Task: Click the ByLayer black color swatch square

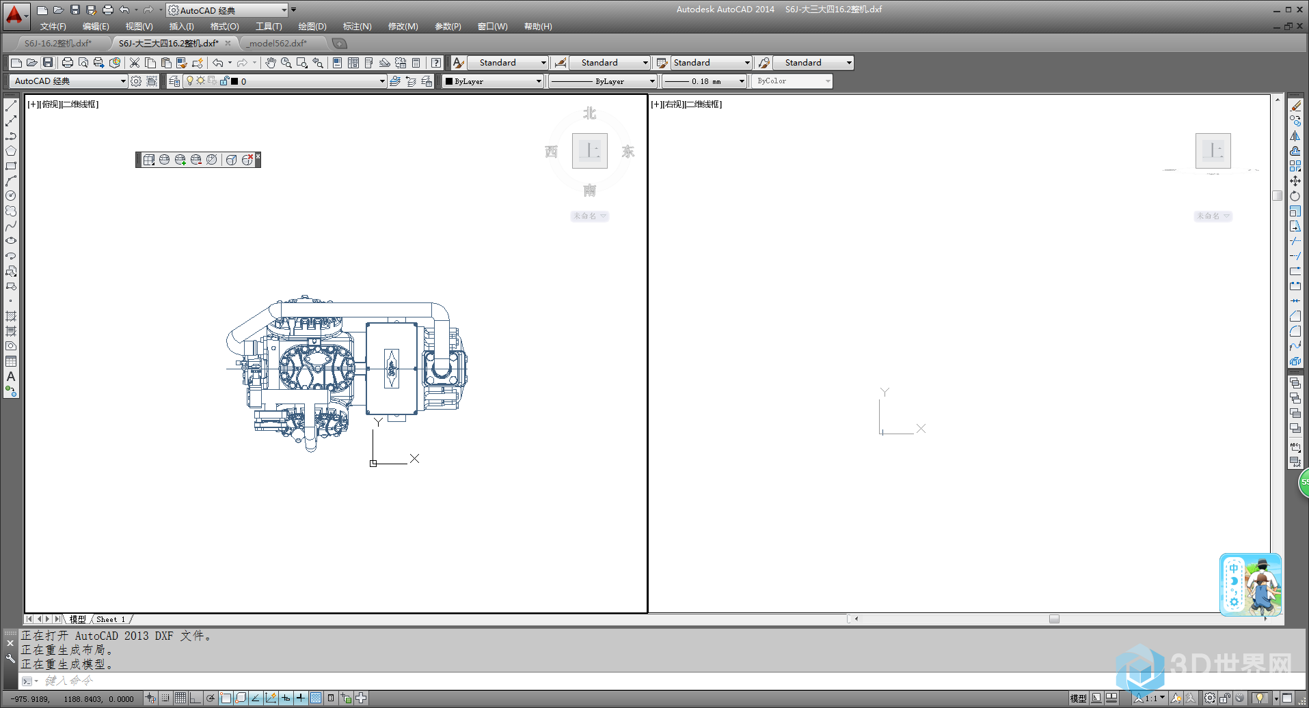Action: 449,81
